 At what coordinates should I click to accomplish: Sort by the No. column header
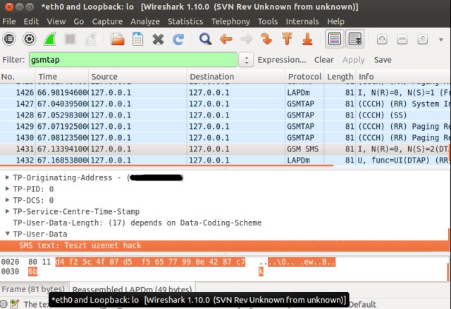(x=18, y=77)
